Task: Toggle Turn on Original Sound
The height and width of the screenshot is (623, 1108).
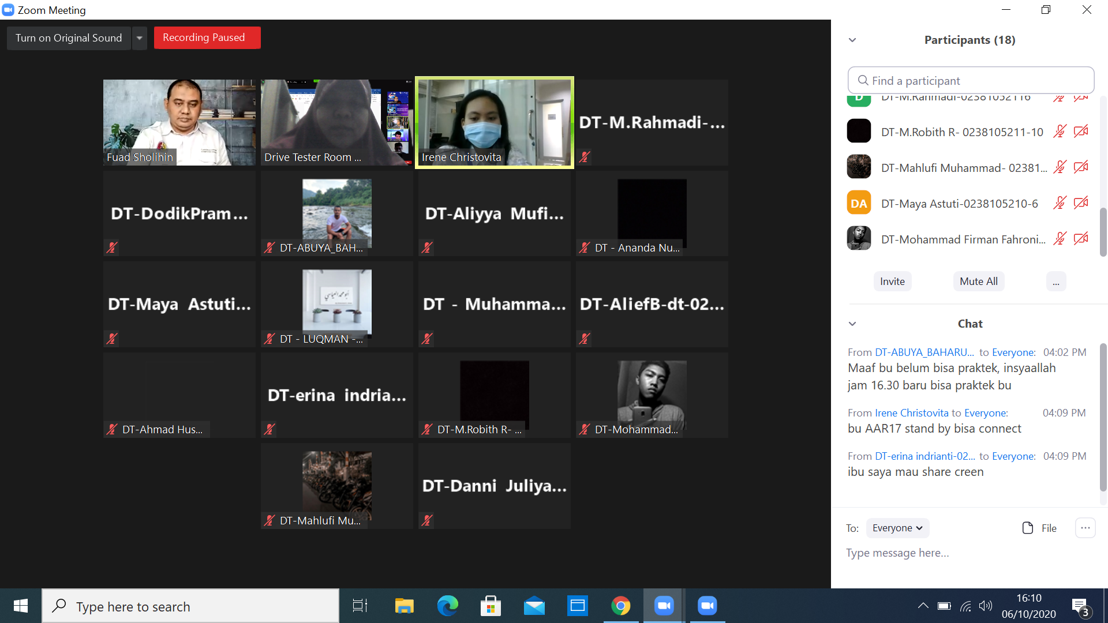Action: (x=69, y=38)
